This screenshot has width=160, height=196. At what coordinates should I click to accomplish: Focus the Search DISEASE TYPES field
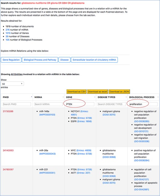pos(112,104)
